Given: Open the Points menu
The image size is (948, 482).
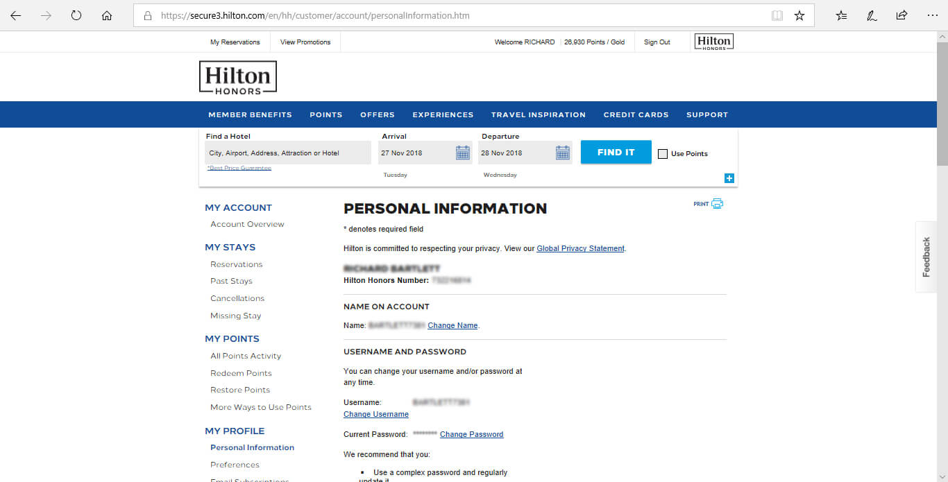Looking at the screenshot, I should point(326,115).
